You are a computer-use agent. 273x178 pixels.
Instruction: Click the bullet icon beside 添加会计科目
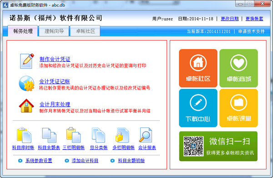coord(67,161)
